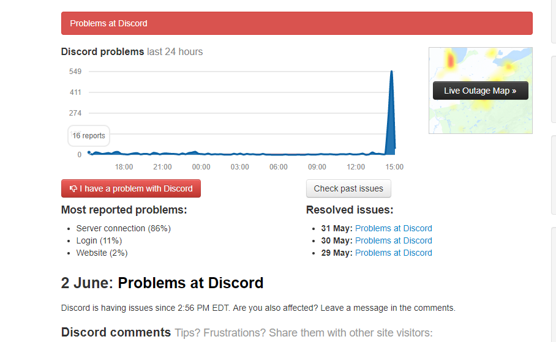Click 'Server connection (86%)' list item
This screenshot has height=342, width=556.
124,228
